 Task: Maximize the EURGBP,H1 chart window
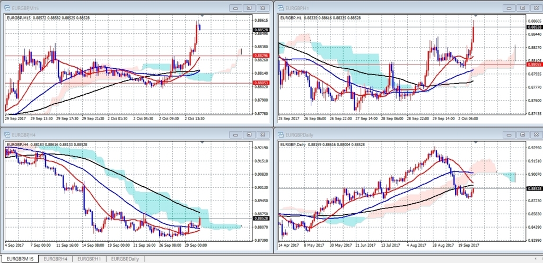523,7
